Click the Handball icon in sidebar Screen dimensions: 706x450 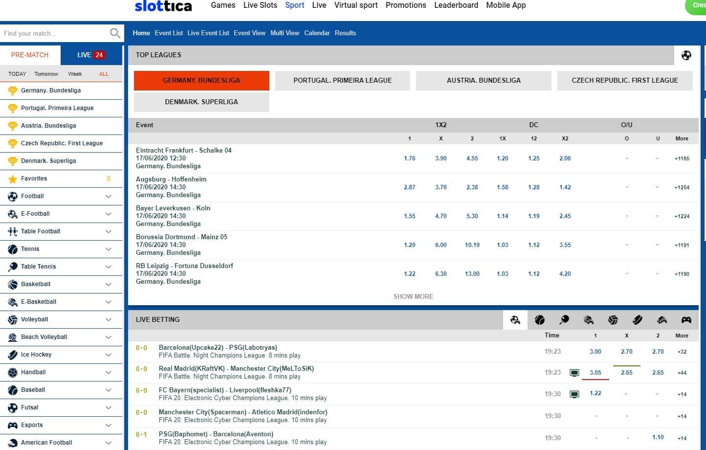point(13,373)
